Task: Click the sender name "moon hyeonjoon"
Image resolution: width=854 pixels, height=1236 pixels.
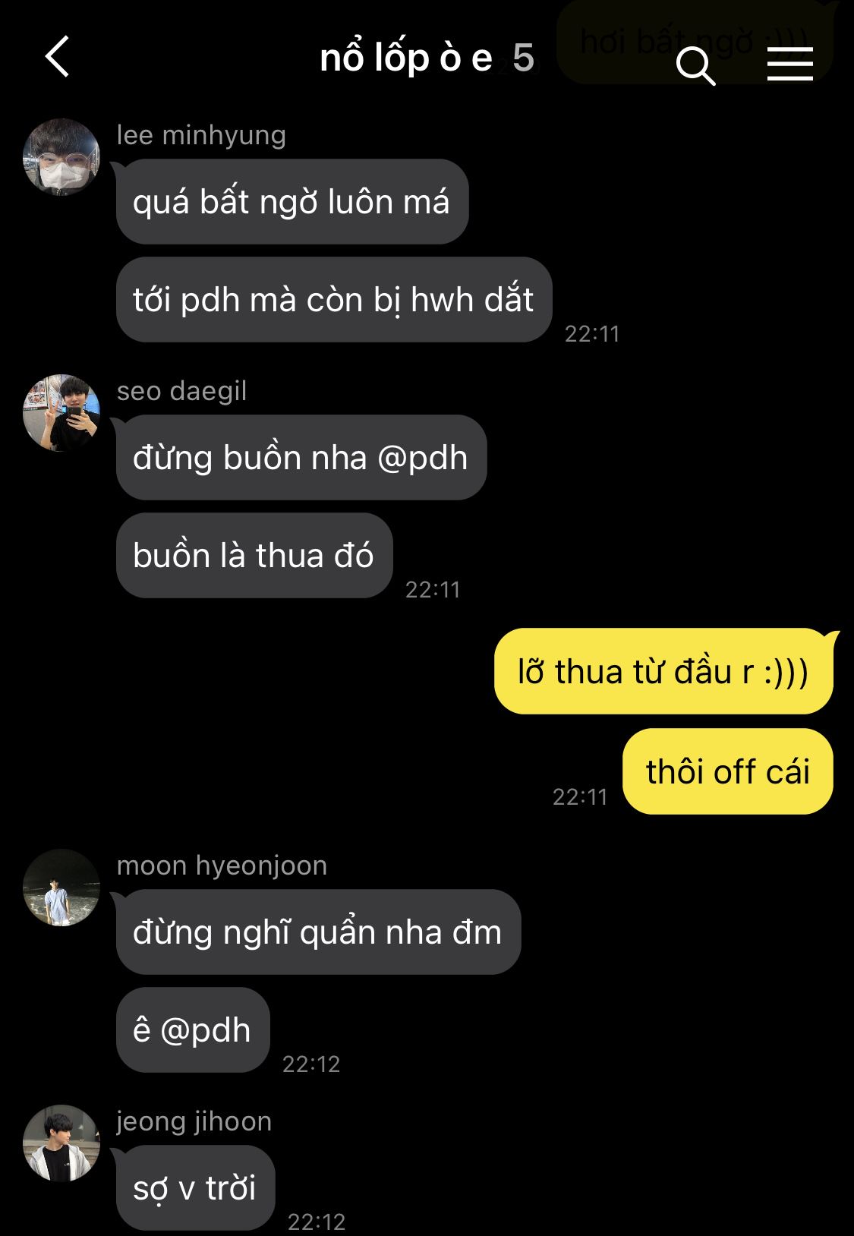Action: point(222,866)
